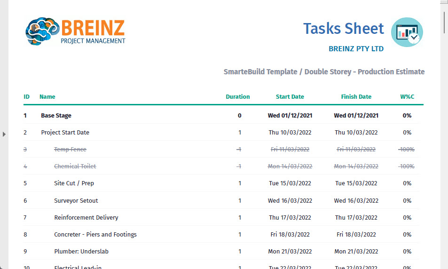This screenshot has width=448, height=269.
Task: Click the scrollbar up arrow
Action: click(444, 3)
